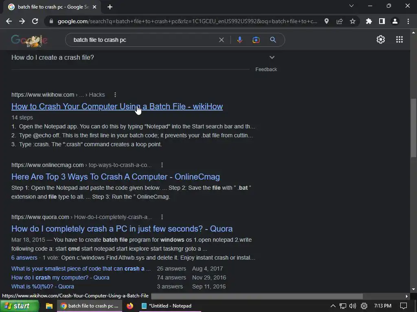
Task: Click the Google doodle logo
Action: (29, 40)
